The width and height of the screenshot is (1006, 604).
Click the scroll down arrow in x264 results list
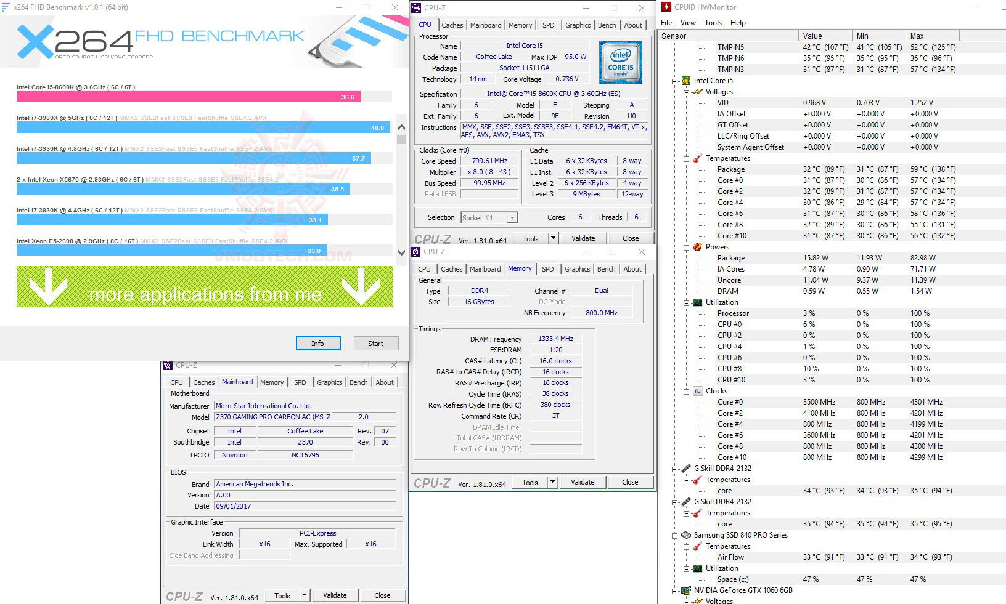pos(401,251)
